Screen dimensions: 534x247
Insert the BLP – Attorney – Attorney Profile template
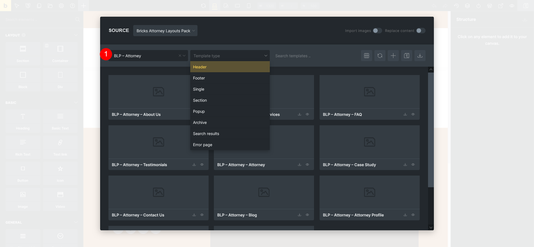tap(405, 215)
